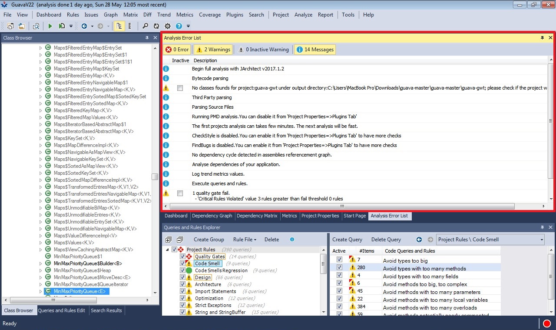Screen dimensions: 556x330
Task: Pin the Class Browser panel
Action: click(x=147, y=38)
